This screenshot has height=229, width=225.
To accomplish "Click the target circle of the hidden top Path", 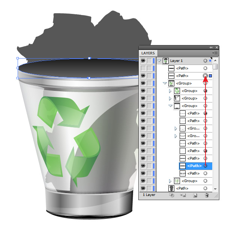I will [205, 68].
